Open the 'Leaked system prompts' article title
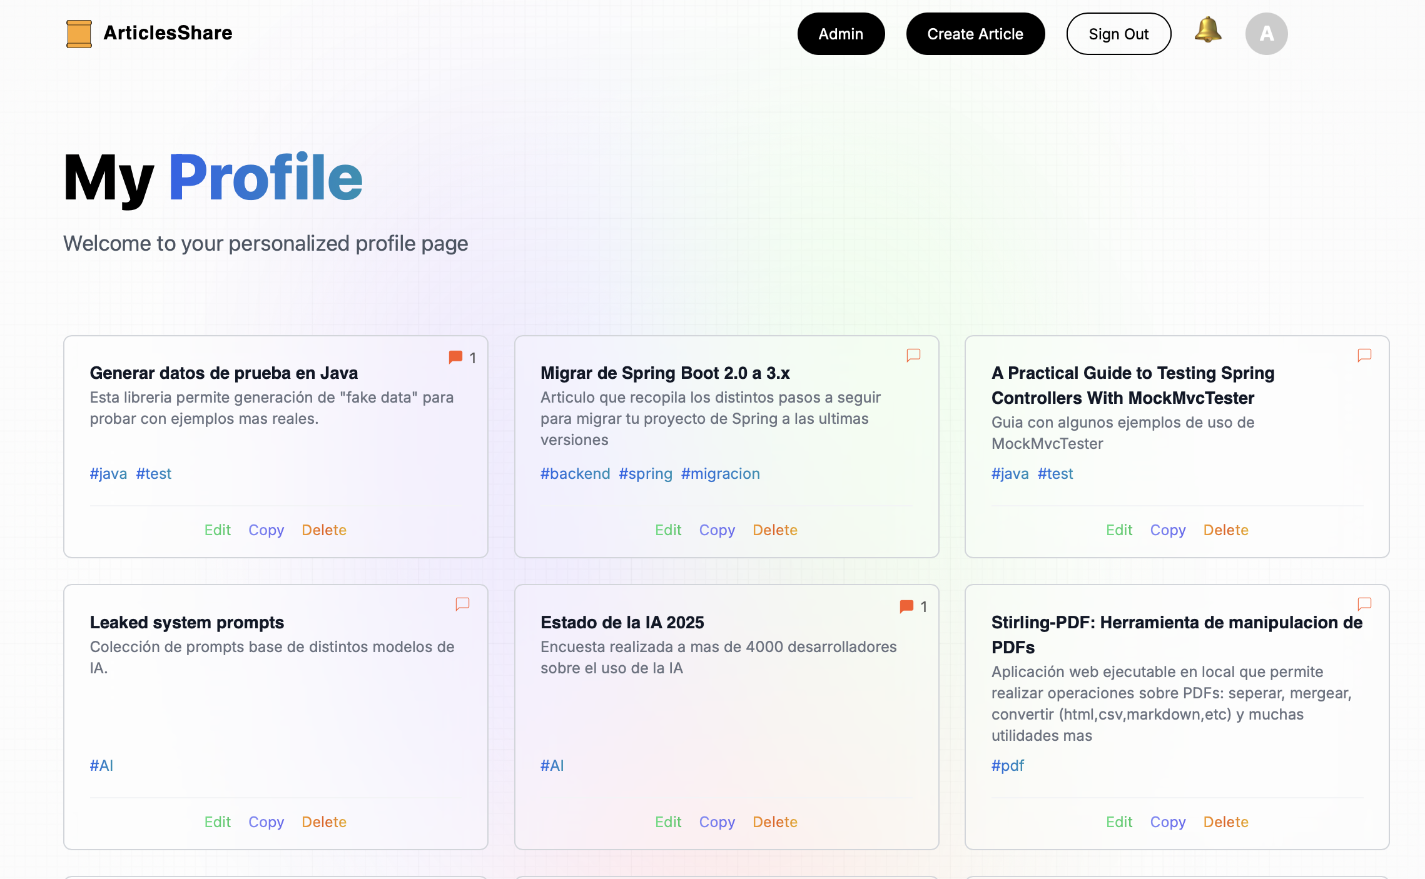The width and height of the screenshot is (1425, 879). [186, 623]
